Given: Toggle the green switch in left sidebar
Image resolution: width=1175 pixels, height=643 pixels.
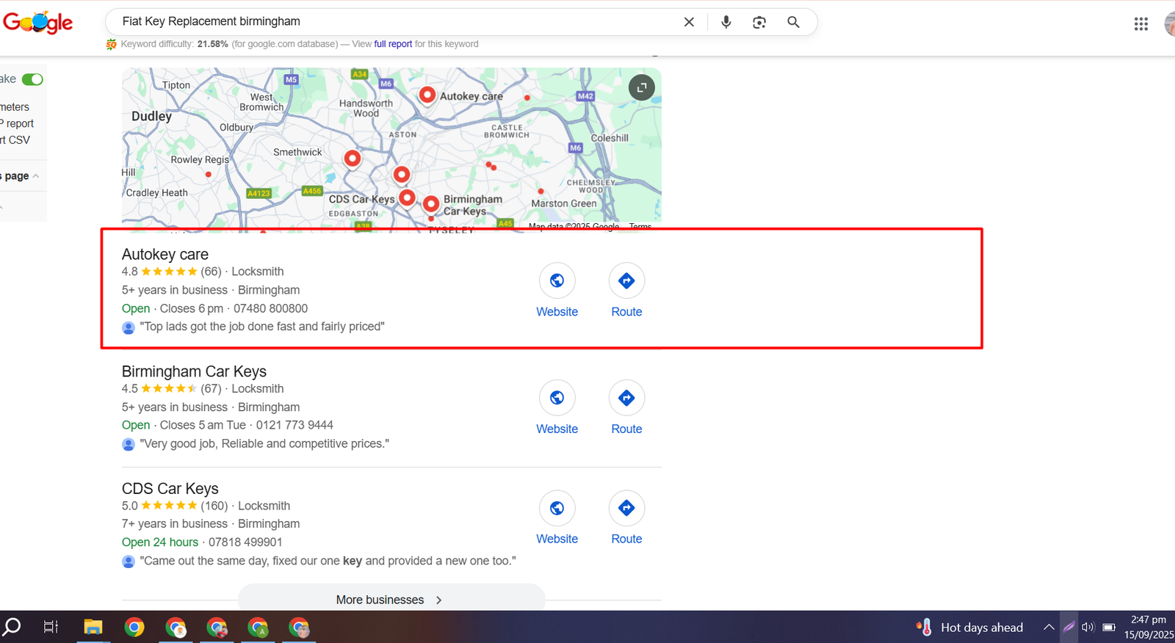Looking at the screenshot, I should click(x=32, y=79).
